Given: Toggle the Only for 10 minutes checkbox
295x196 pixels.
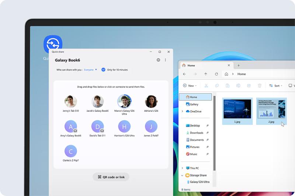Looking at the screenshot, I should click(103, 70).
